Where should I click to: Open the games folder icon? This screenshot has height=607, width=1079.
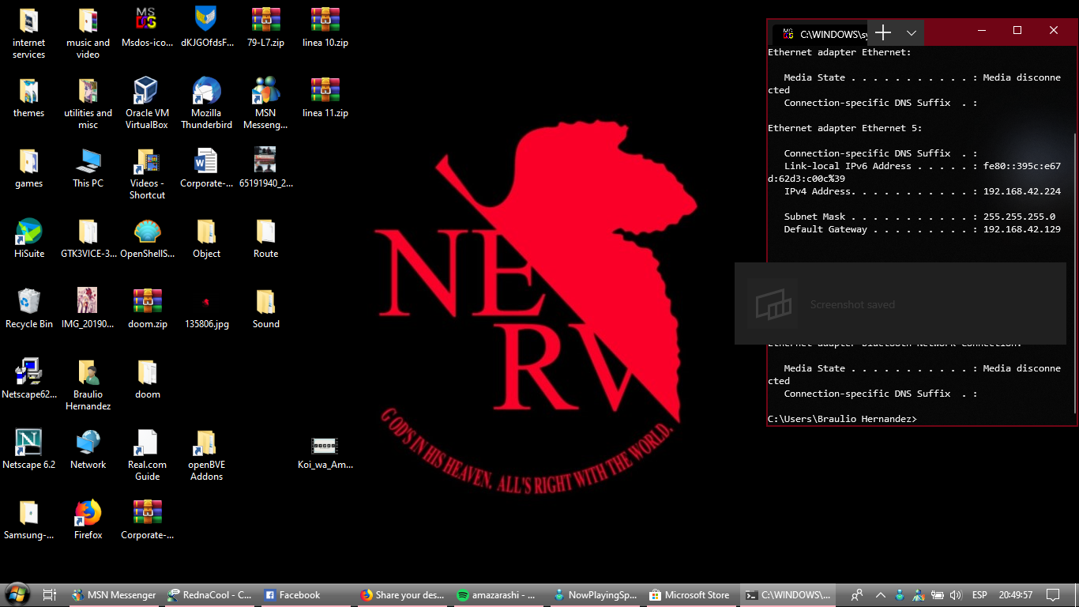28,161
